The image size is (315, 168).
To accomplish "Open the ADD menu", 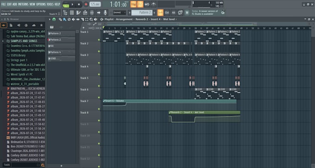I will pyautogui.click(x=15, y=4).
